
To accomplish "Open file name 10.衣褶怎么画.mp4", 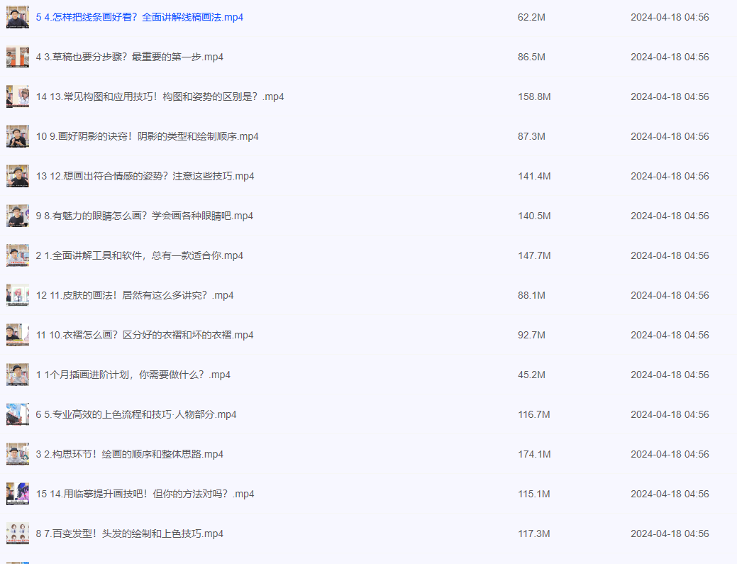I will (145, 335).
